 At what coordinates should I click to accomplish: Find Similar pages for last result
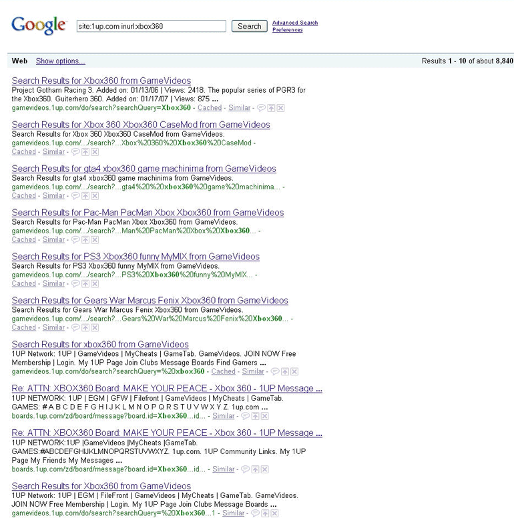tap(233, 513)
